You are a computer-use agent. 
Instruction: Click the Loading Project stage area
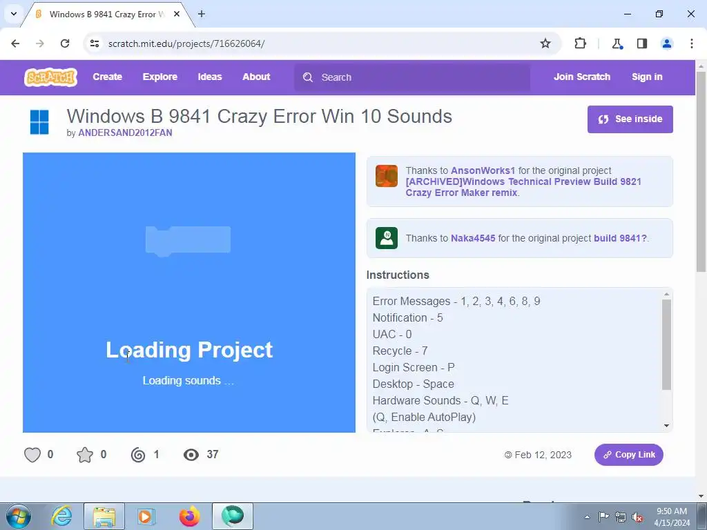click(189, 293)
